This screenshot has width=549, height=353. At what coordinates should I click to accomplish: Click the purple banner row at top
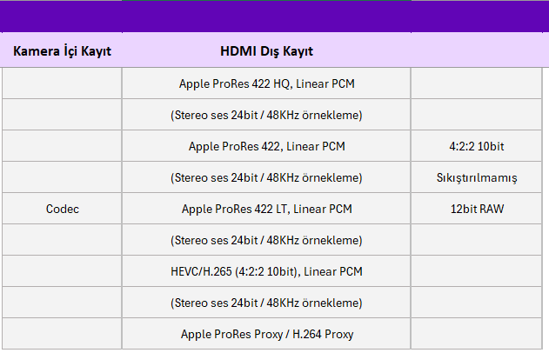(x=274, y=17)
